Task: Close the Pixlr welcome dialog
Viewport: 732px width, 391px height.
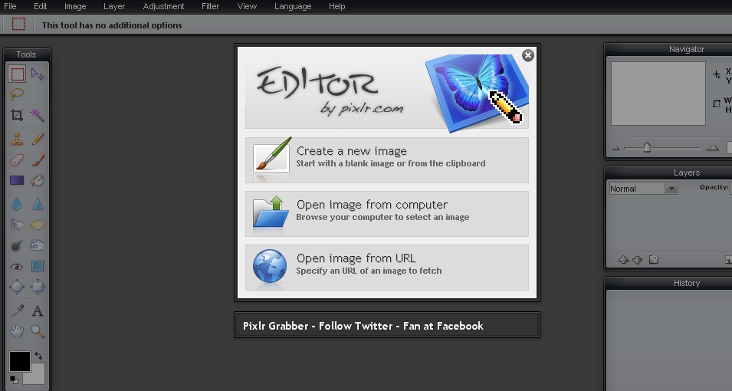Action: pyautogui.click(x=528, y=55)
